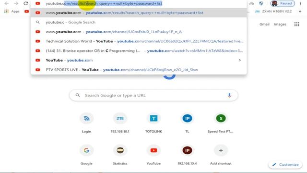Image resolution: width=307 pixels, height=173 pixels.
Task: Open the Paused profile button
Action: [283, 3]
